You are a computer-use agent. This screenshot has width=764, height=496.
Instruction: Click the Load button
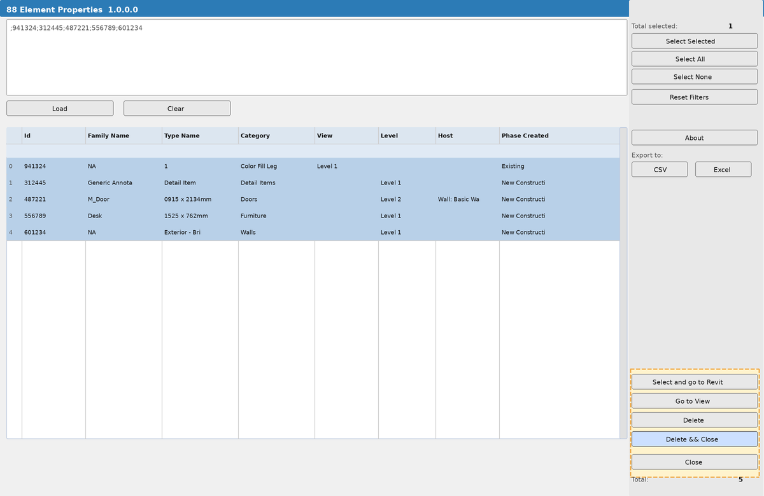click(59, 108)
